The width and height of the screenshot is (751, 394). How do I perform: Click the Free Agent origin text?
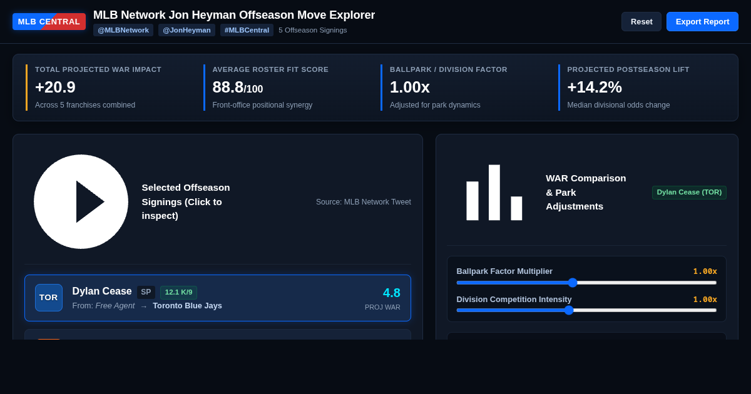point(115,306)
